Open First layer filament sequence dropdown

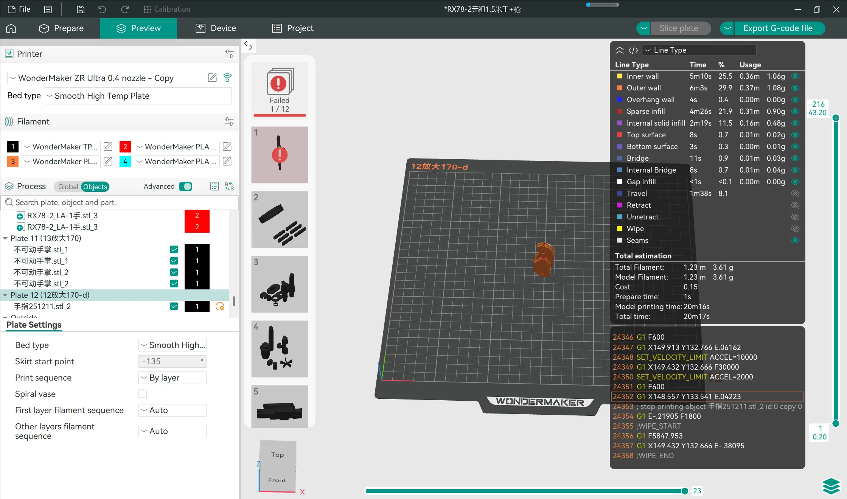(173, 410)
